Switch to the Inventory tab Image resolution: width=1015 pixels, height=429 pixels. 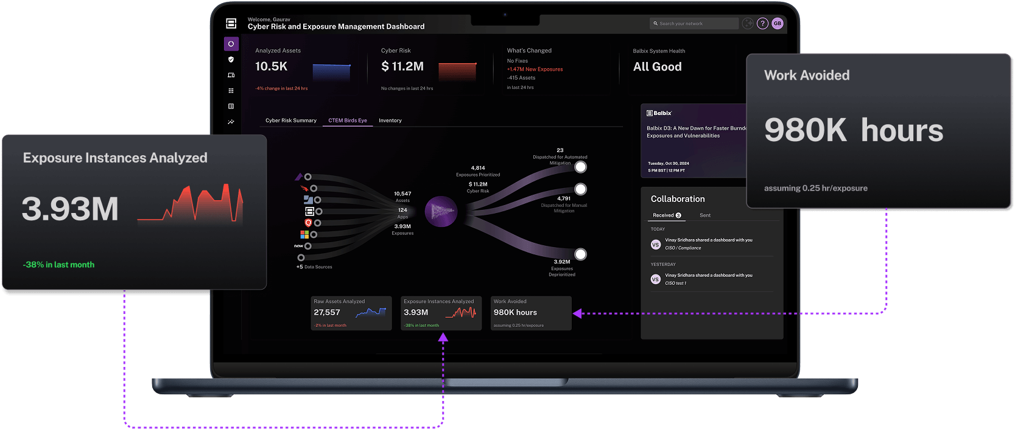point(390,120)
